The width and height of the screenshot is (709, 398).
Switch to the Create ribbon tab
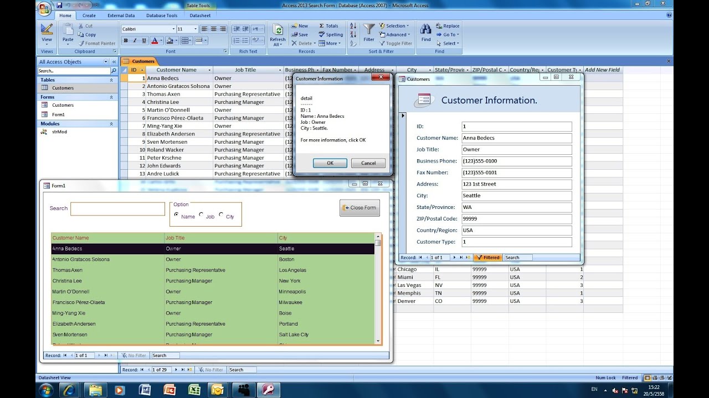[x=89, y=15]
